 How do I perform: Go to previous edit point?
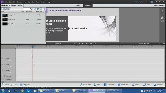pos(75,44)
